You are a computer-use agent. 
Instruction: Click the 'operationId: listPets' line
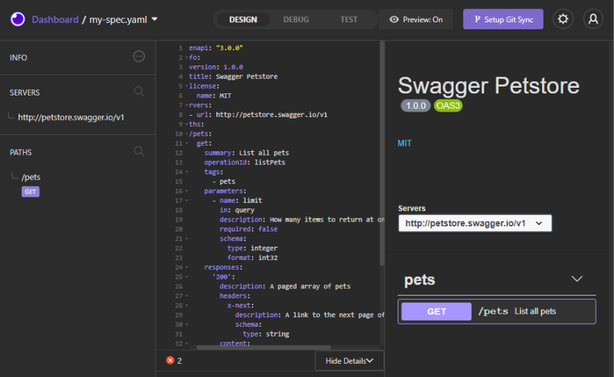(x=244, y=162)
